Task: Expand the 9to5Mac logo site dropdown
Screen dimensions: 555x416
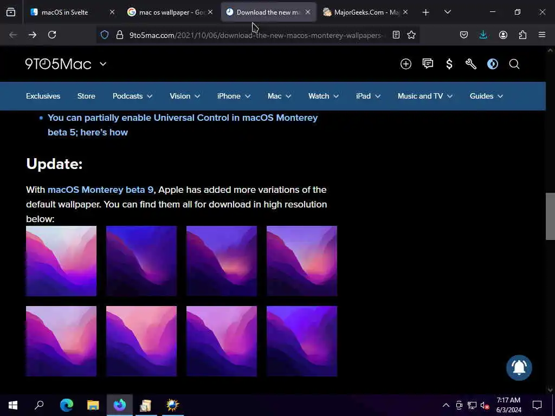Action: click(x=102, y=64)
